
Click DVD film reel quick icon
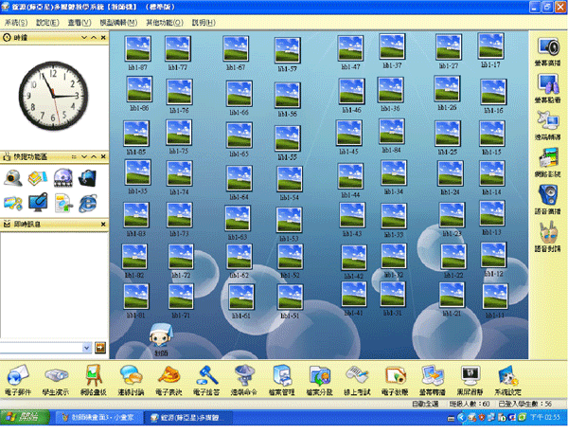coord(63,177)
